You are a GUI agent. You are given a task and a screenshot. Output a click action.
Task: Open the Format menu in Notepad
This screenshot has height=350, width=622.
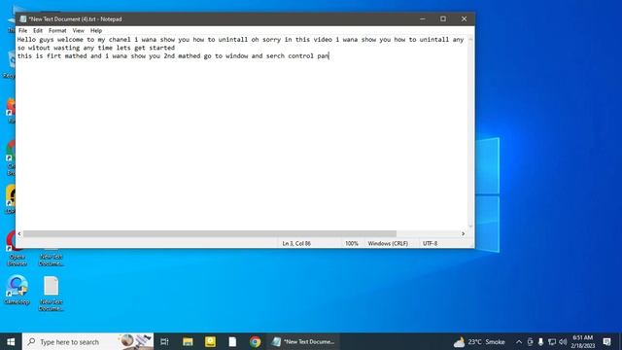(x=57, y=30)
